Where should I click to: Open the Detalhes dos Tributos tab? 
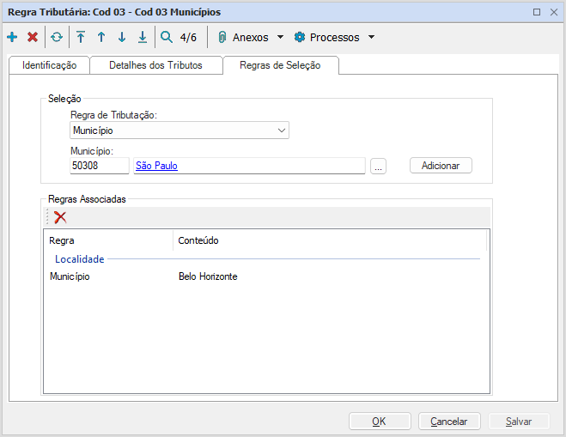pos(156,65)
